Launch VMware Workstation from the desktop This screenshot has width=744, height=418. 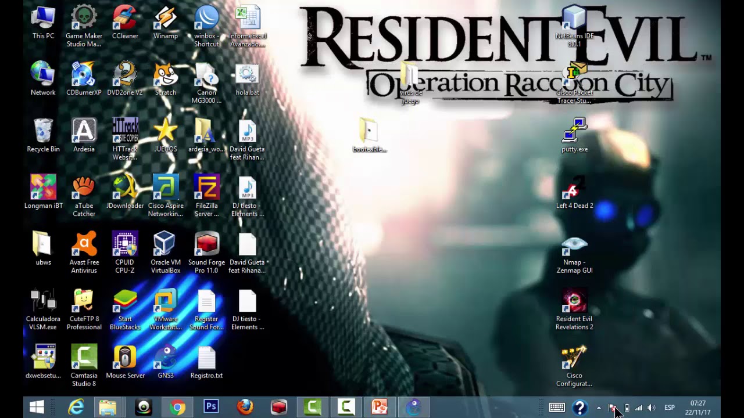tap(166, 309)
